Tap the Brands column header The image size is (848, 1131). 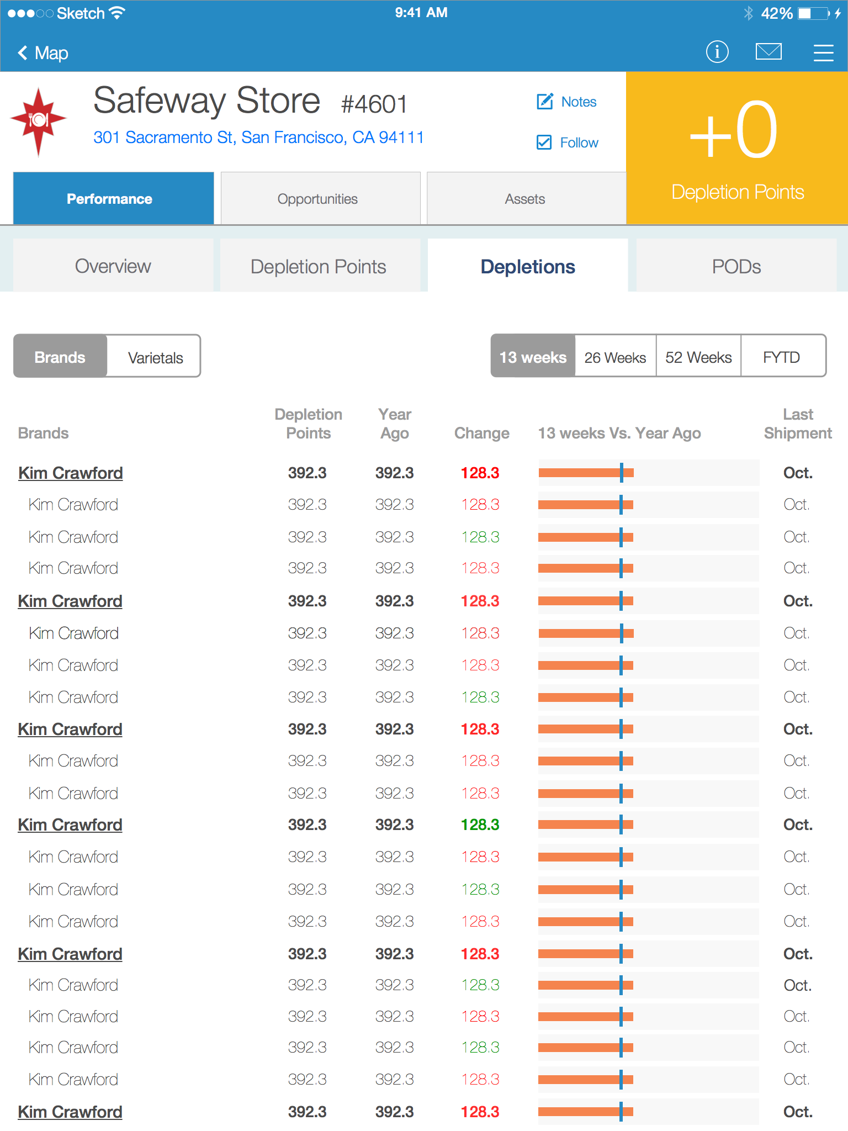point(43,433)
